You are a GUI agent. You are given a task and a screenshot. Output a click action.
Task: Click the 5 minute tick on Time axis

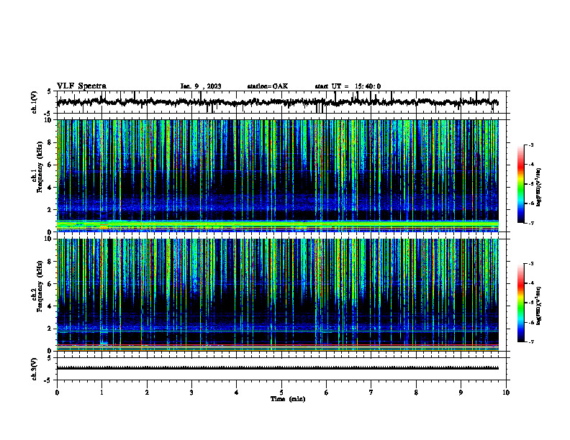[281, 393]
